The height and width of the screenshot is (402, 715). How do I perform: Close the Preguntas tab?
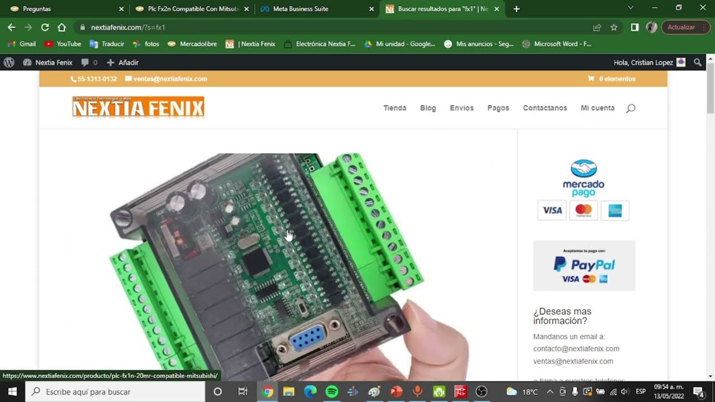[121, 9]
